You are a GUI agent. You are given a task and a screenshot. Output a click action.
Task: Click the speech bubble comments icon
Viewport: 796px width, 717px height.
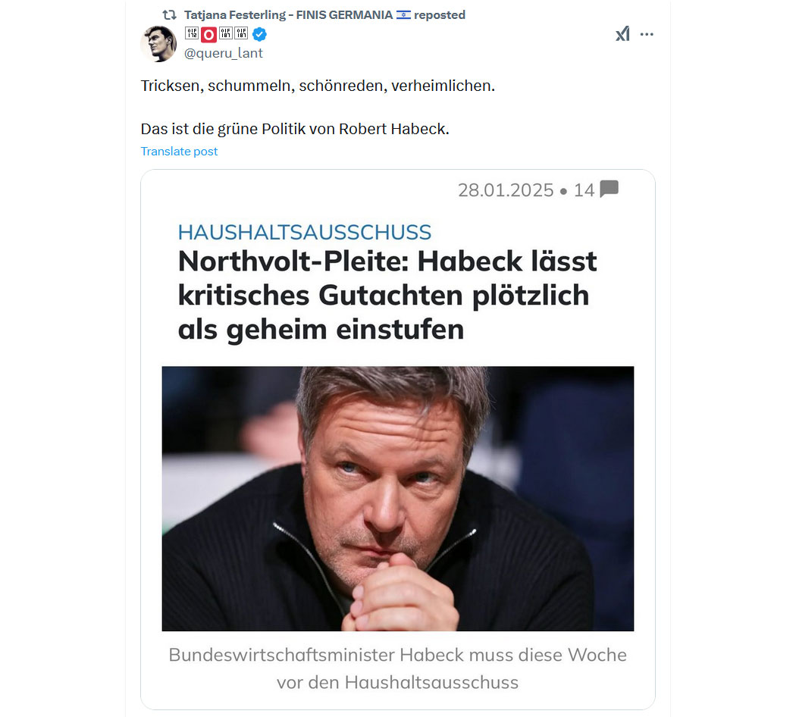coord(610,189)
